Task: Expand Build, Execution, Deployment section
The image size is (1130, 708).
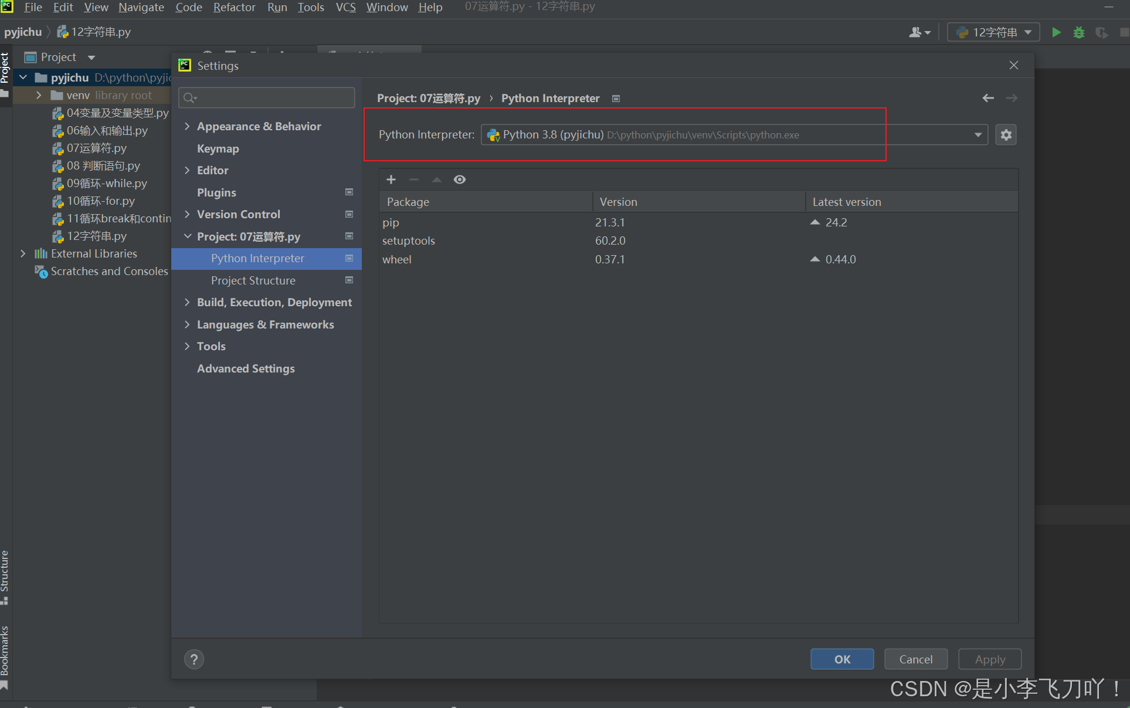Action: coord(187,302)
